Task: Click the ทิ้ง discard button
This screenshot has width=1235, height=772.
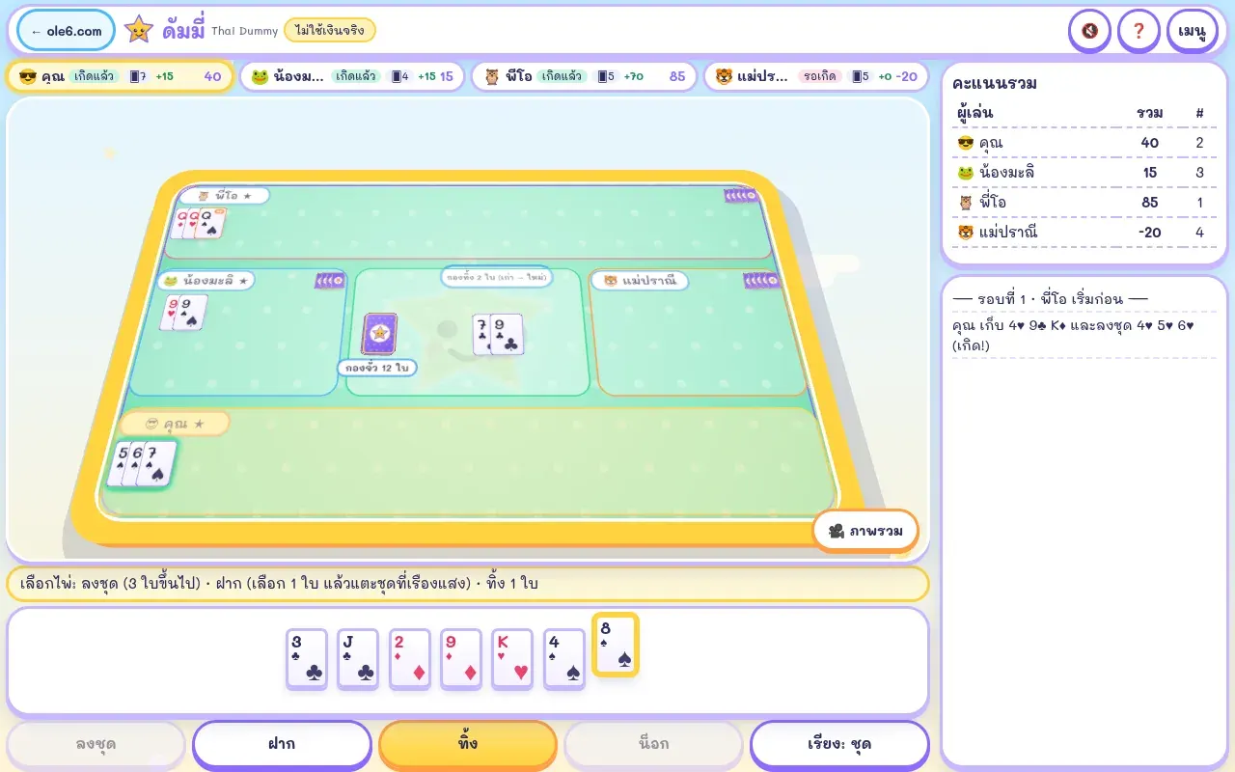Action: coord(468,744)
